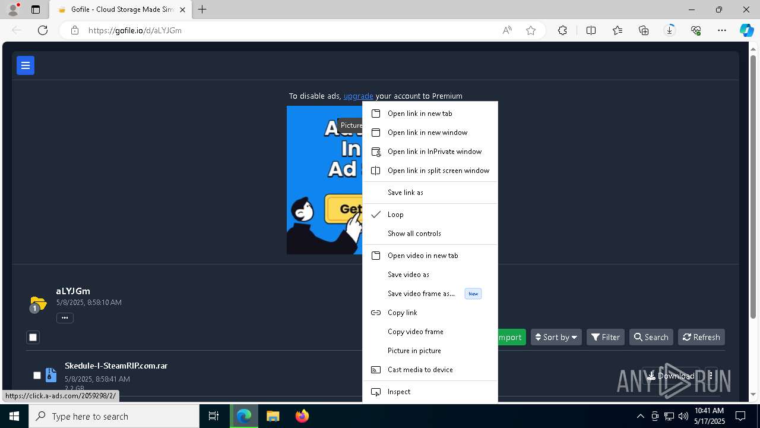Launch the Copilot sidebar icon
Screen dimensions: 760x428
(x=746, y=30)
